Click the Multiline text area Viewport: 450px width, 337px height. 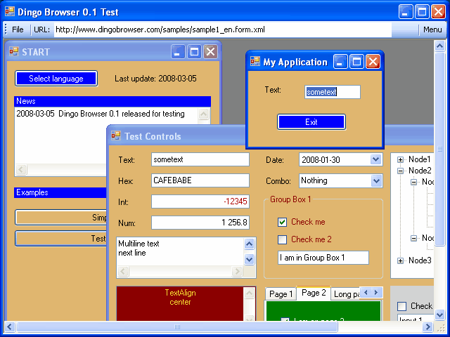[180, 251]
